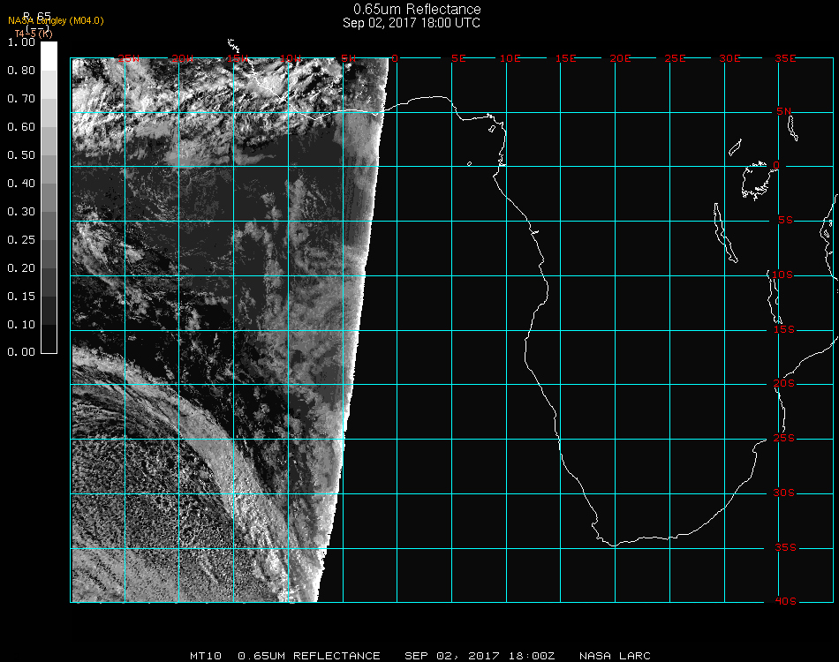Click the '0.65um Reflectance' title text
Screen dimensions: 839x662
(x=417, y=9)
